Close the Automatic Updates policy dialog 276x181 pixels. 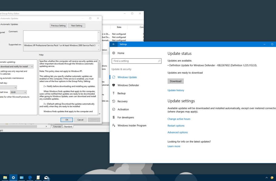98,18
